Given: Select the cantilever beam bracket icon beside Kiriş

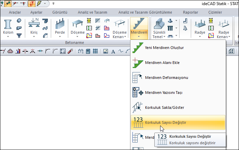Looking at the screenshot, I should pos(45,21).
